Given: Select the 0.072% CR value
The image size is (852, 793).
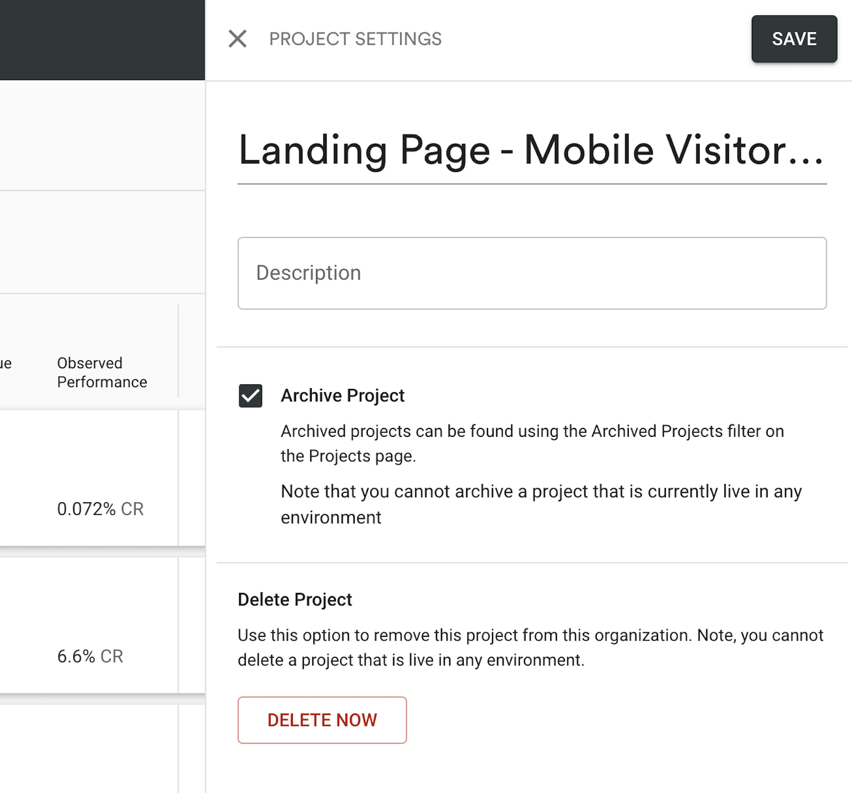Looking at the screenshot, I should click(100, 509).
